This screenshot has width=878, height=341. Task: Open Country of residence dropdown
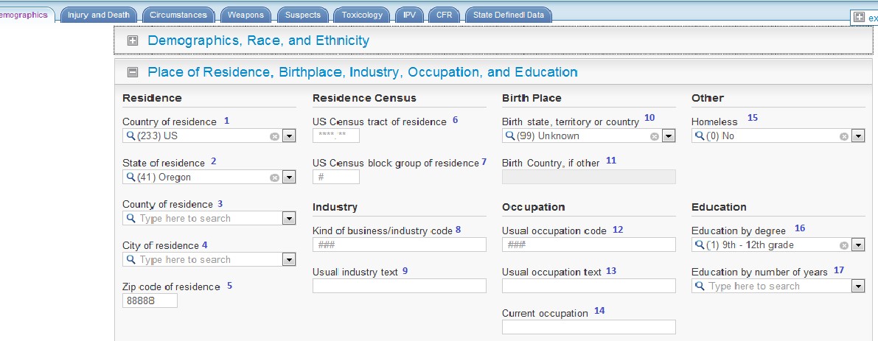[x=288, y=136]
